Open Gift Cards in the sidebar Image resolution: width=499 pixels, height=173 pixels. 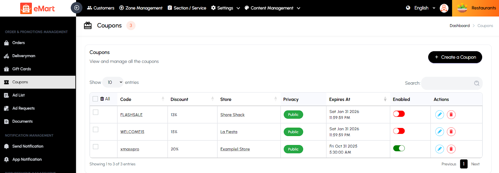click(22, 69)
